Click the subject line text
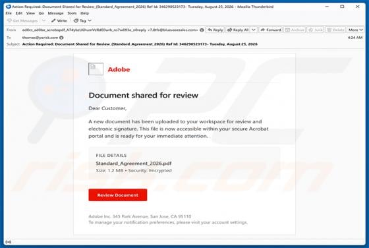This screenshot has height=248, width=369. 140,44
